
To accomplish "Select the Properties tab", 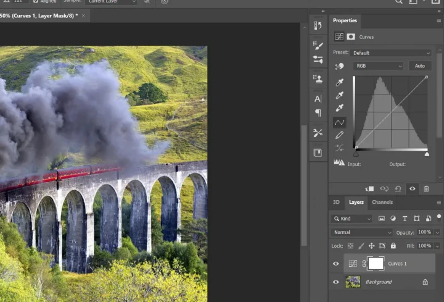I will coord(345,20).
